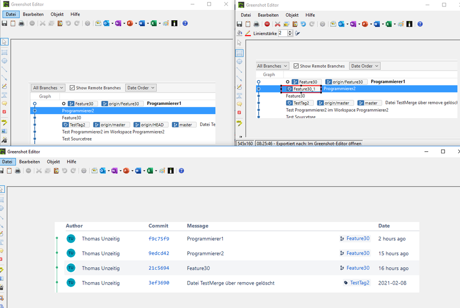The width and height of the screenshot is (460, 308).
Task: Select Counter tool in top-right window sidebar
Action: pos(239,113)
